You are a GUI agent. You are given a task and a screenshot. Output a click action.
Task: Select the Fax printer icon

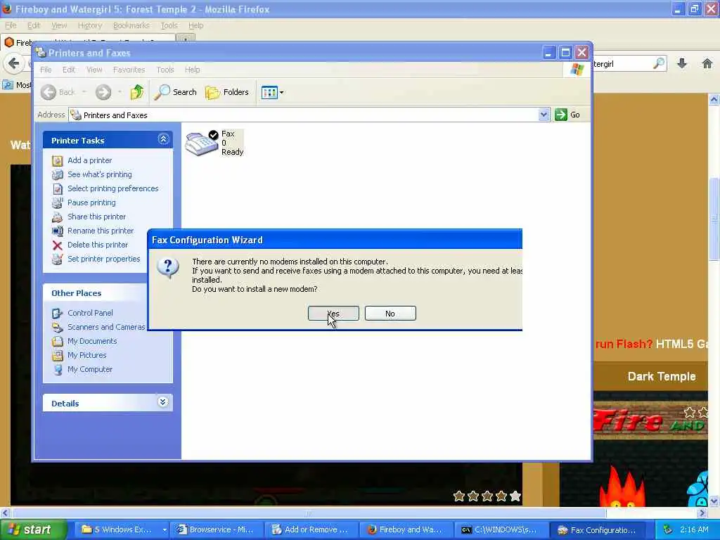pyautogui.click(x=202, y=143)
